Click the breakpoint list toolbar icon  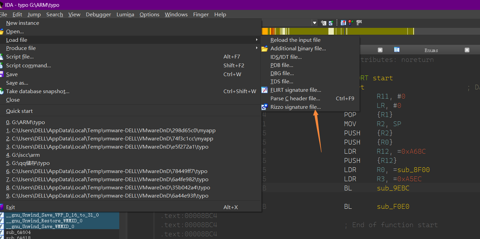[x=343, y=23]
